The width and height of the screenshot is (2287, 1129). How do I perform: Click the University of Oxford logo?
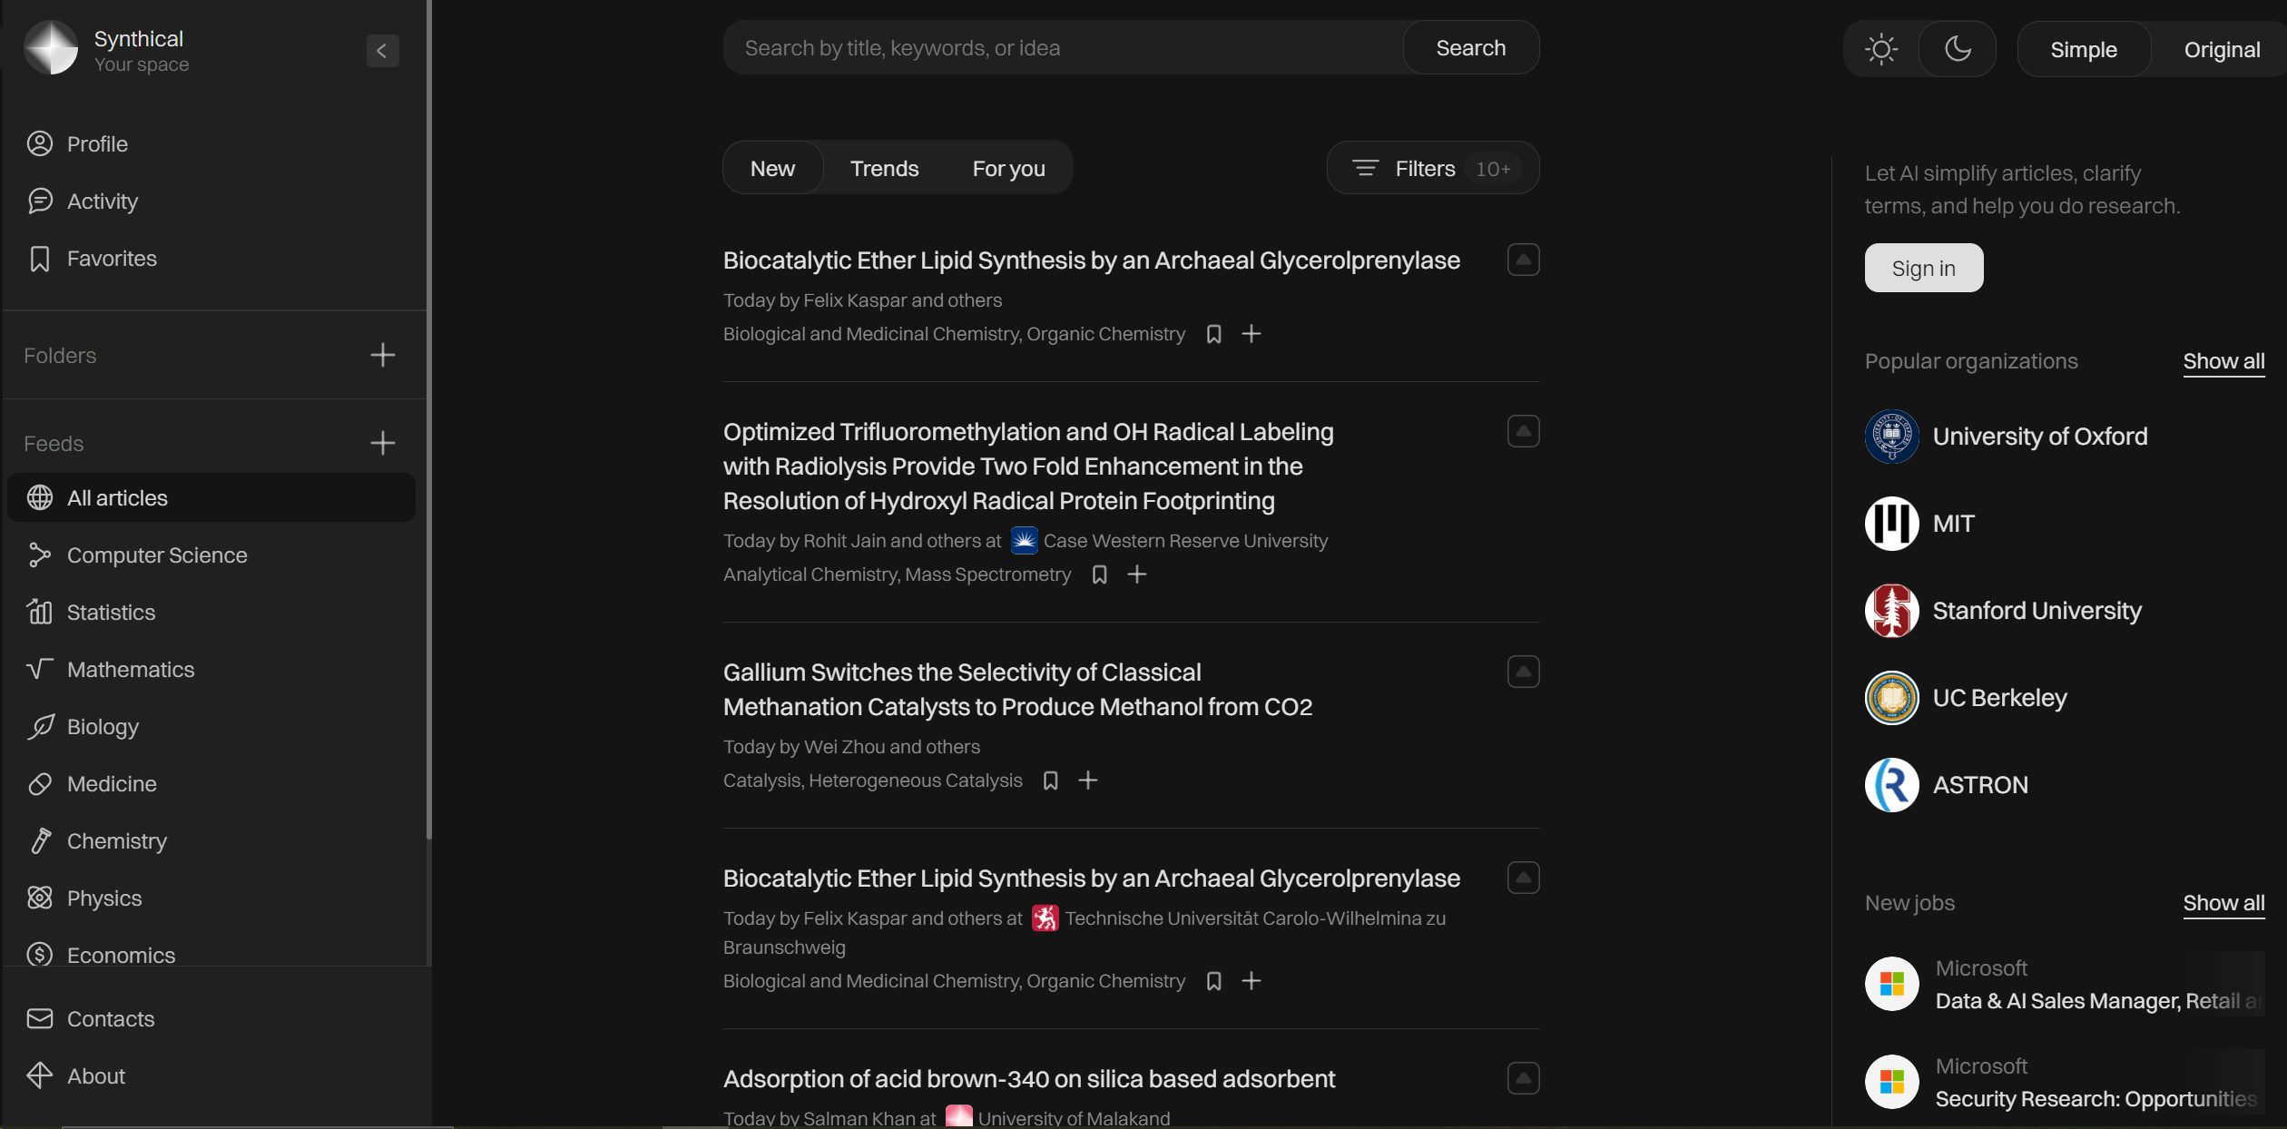[1891, 437]
